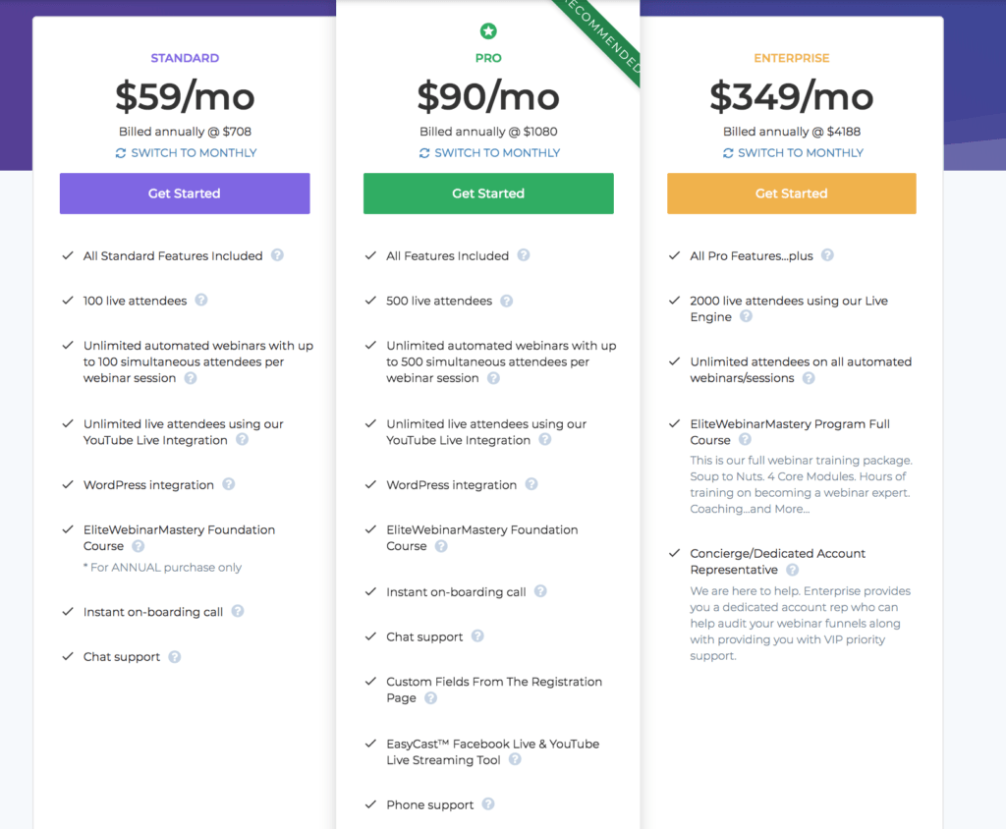Open help icon next to 100 live attendees
Screen dimensions: 1006x829
201,300
